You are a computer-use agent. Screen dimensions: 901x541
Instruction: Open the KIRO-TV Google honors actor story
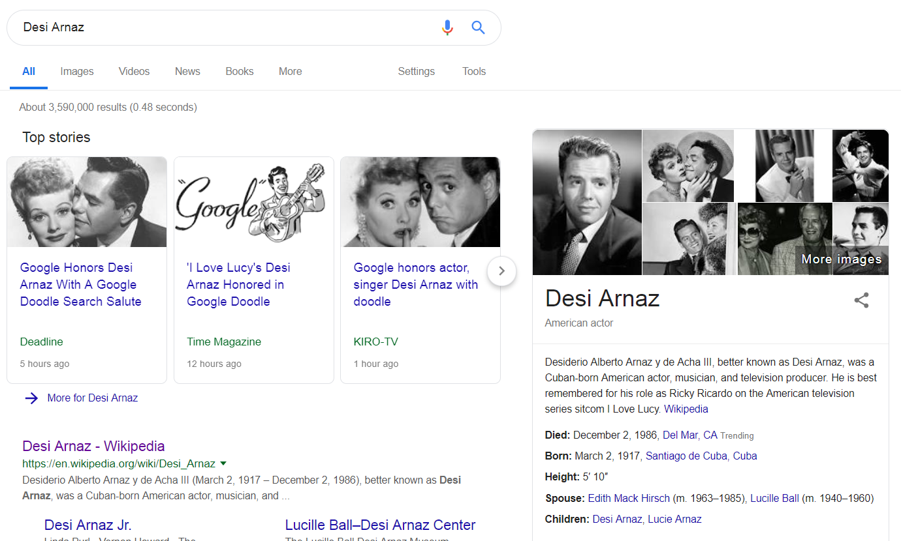point(416,284)
